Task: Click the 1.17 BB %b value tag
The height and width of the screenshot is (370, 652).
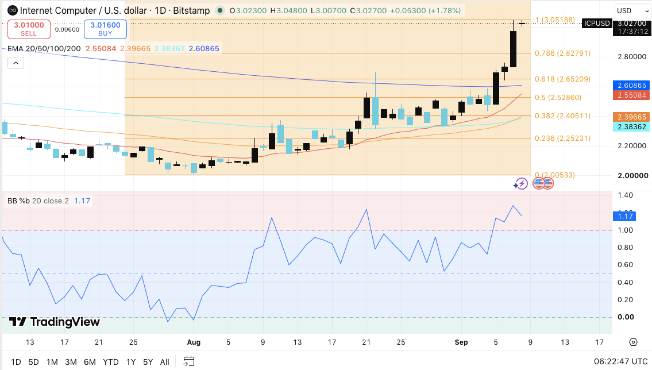Action: [x=624, y=216]
